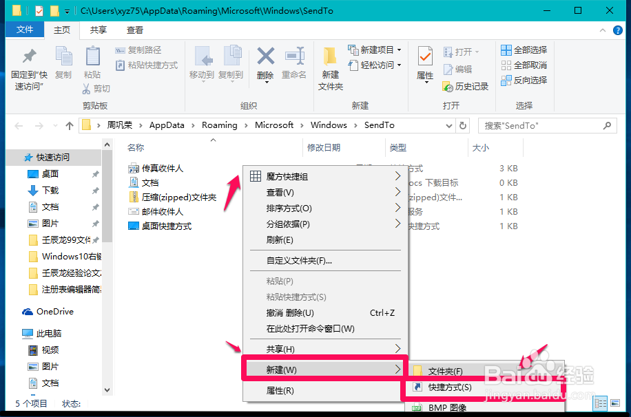Screen dimensions: 631x417
Task: Click Quick access (快速访问) in sidebar
Action: tap(53, 157)
